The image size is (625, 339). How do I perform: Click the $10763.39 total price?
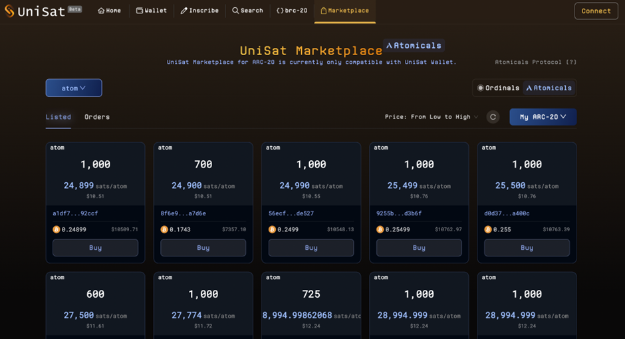tap(557, 229)
